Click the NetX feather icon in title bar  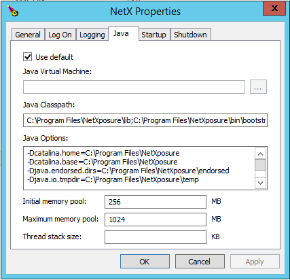pyautogui.click(x=13, y=11)
